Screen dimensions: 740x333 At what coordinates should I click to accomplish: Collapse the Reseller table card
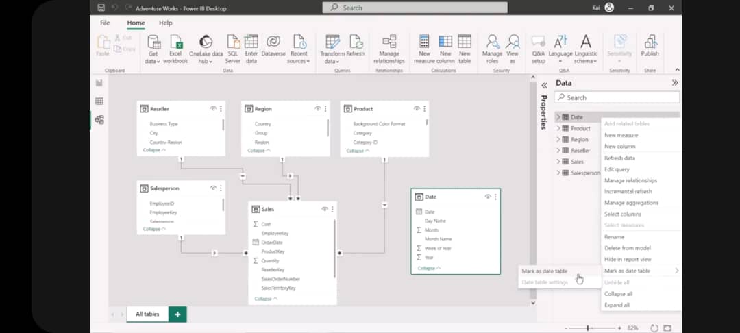coord(154,150)
